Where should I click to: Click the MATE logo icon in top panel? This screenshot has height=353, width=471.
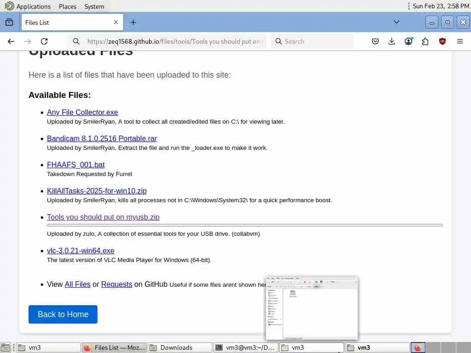click(x=9, y=6)
